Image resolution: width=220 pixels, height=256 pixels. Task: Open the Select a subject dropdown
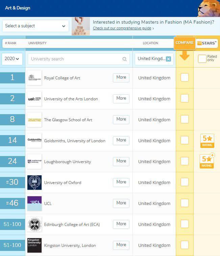click(x=35, y=26)
